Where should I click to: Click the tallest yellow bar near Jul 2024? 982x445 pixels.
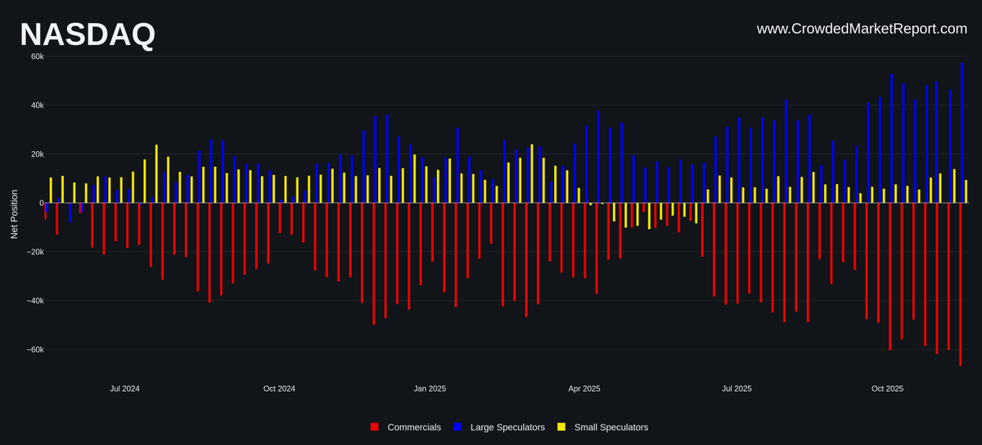156,173
